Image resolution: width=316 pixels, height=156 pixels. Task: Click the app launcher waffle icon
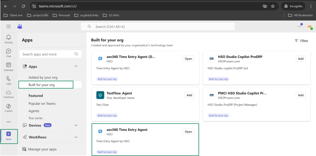click(x=9, y=26)
